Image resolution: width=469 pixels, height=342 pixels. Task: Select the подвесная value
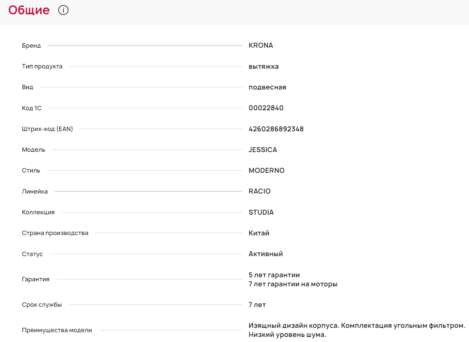(x=267, y=87)
